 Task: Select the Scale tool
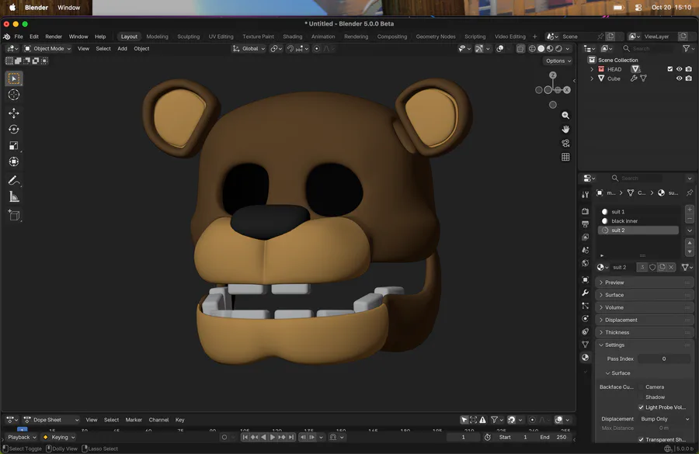click(14, 146)
